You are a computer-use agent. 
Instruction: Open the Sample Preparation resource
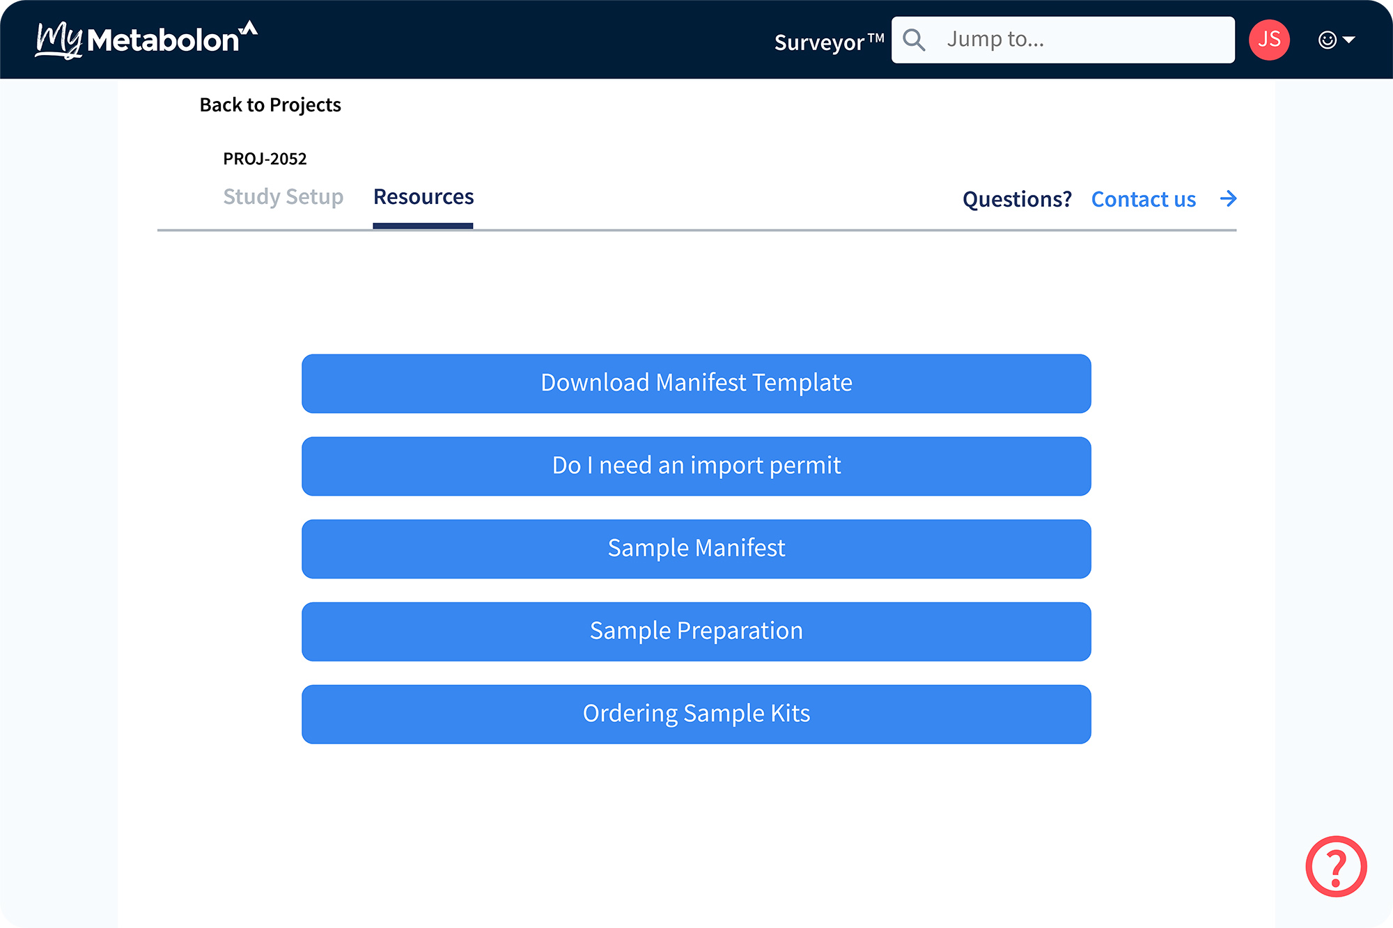click(696, 631)
